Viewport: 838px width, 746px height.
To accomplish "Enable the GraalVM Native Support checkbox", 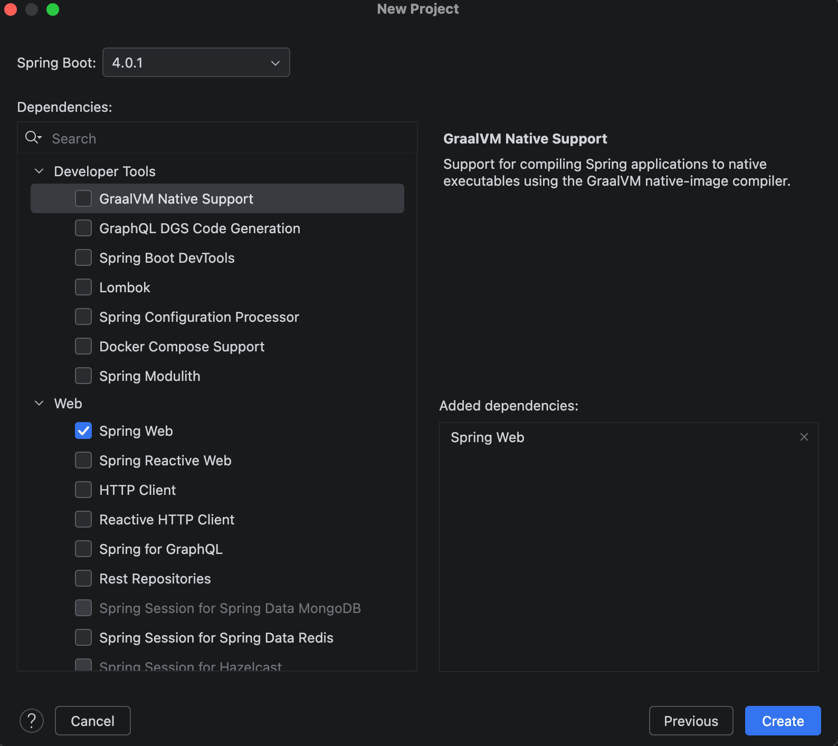I will click(83, 199).
